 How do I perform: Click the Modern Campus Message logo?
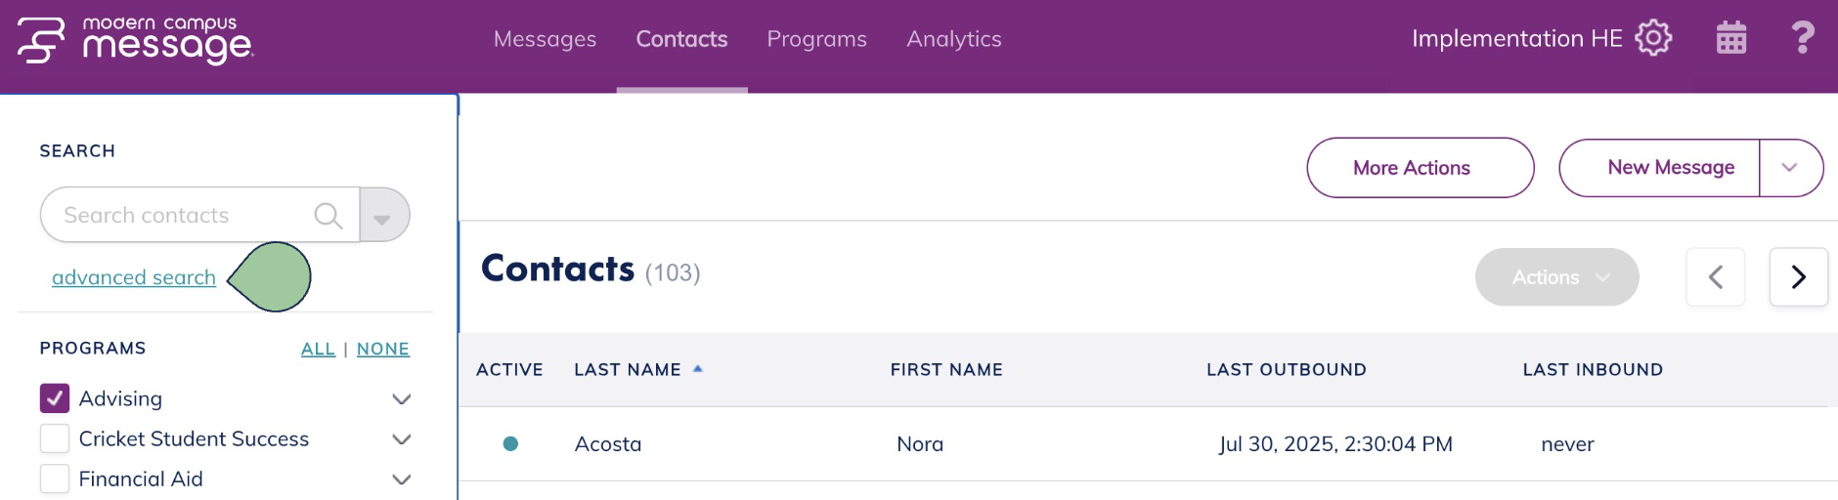135,41
